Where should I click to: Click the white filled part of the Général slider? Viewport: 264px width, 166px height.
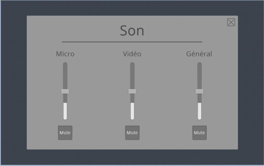[x=199, y=111]
